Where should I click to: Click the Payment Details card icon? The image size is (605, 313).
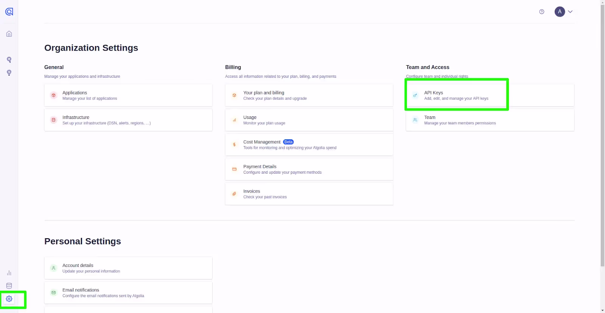point(234,169)
